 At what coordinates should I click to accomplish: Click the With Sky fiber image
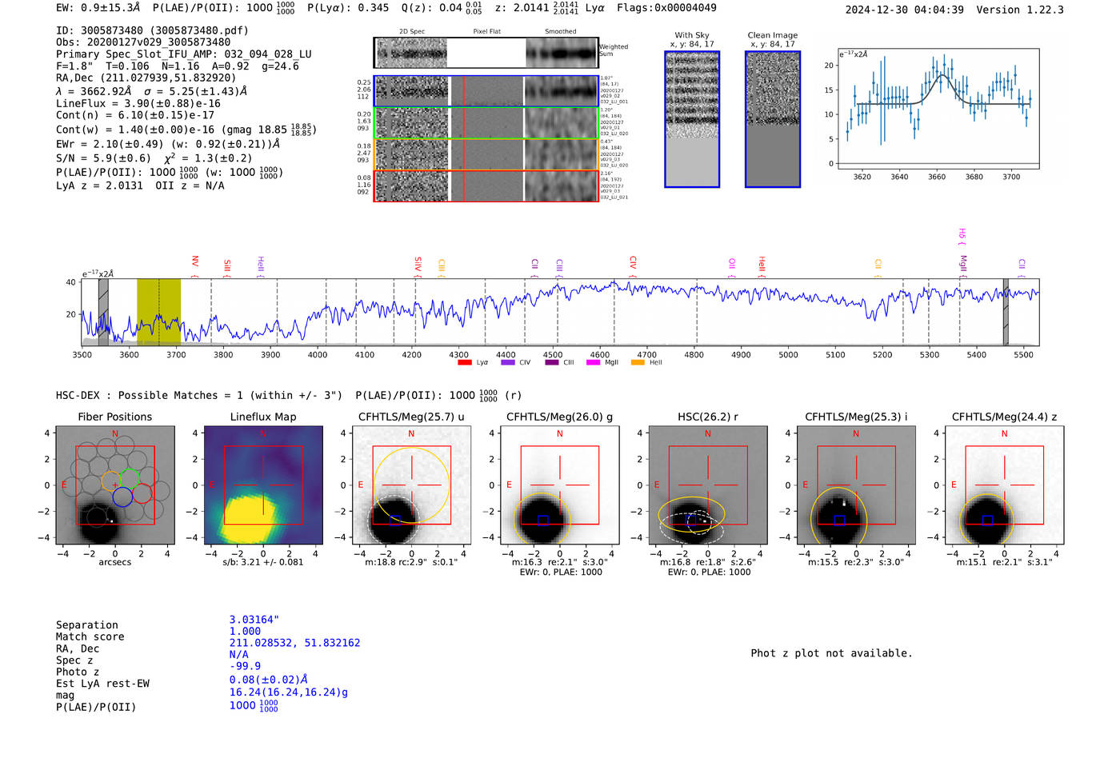pyautogui.click(x=692, y=119)
